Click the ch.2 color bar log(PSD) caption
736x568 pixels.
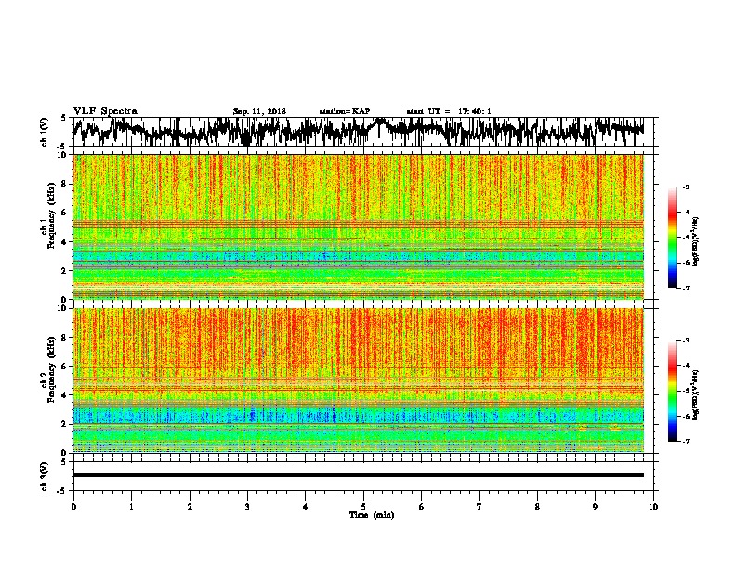coord(696,394)
